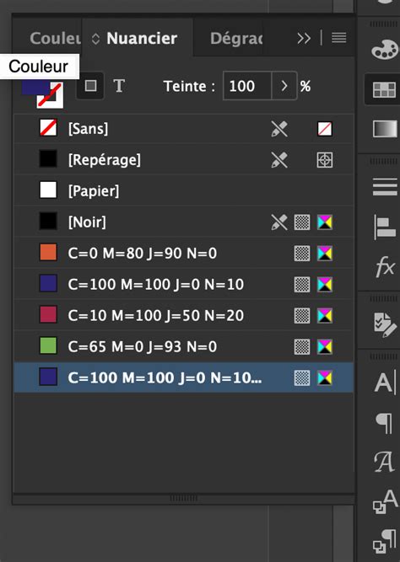Choose the first C=100 M=100 J=0 N=10 swatch

click(183, 284)
